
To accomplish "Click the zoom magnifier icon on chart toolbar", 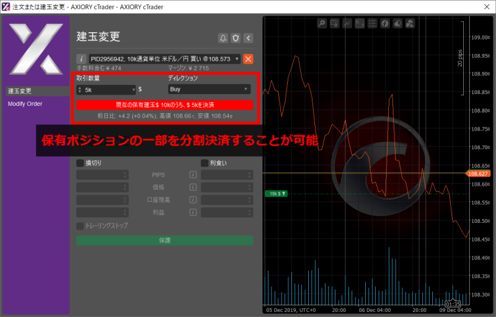I will [x=322, y=24].
